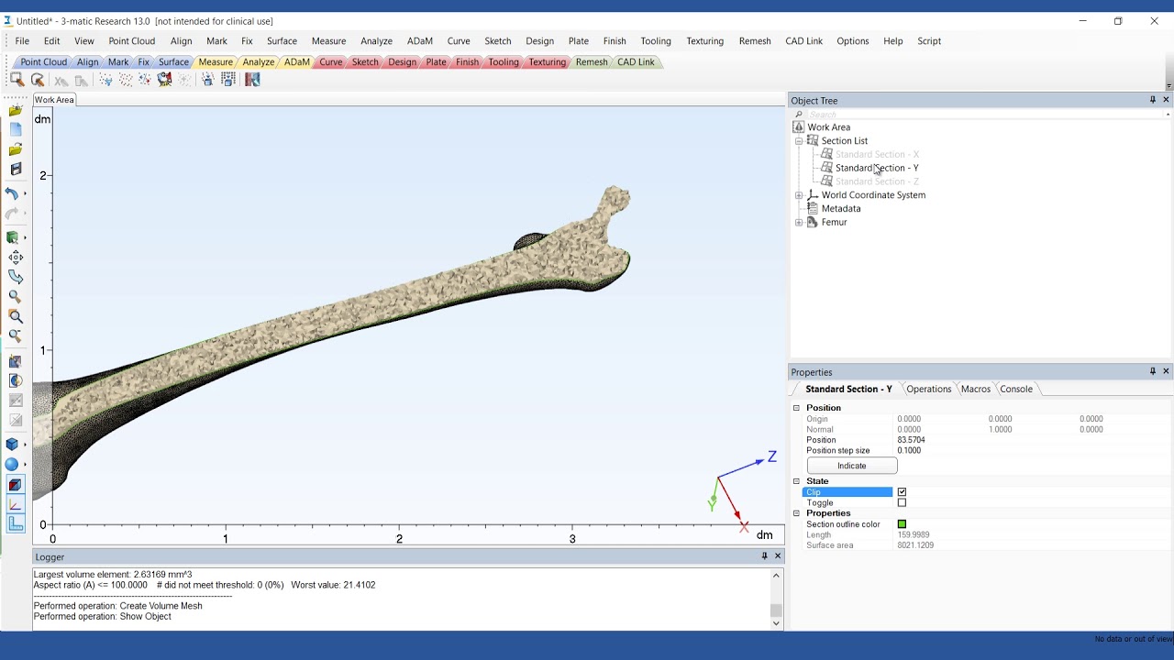Open the green cube view dropdown arrow
Viewport: 1174px width, 660px height.
25,237
